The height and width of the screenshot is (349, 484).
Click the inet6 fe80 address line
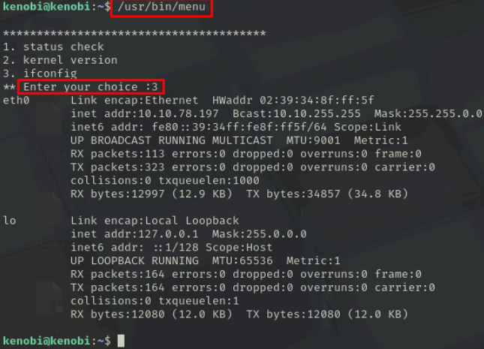coord(236,127)
